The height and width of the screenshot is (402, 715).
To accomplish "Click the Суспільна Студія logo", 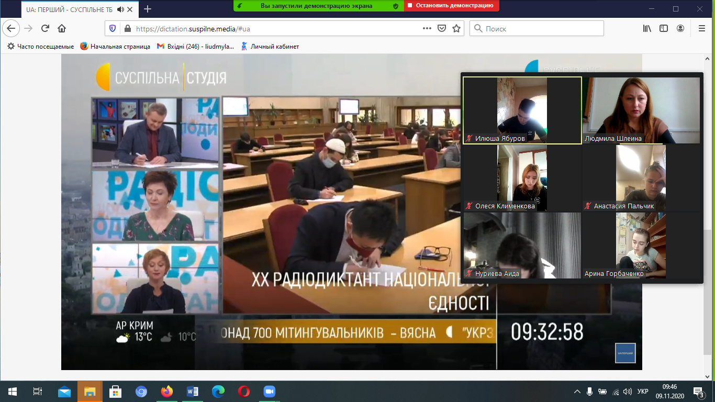I will coord(161,77).
